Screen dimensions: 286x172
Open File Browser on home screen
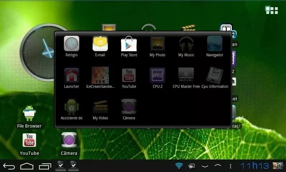coord(29,113)
